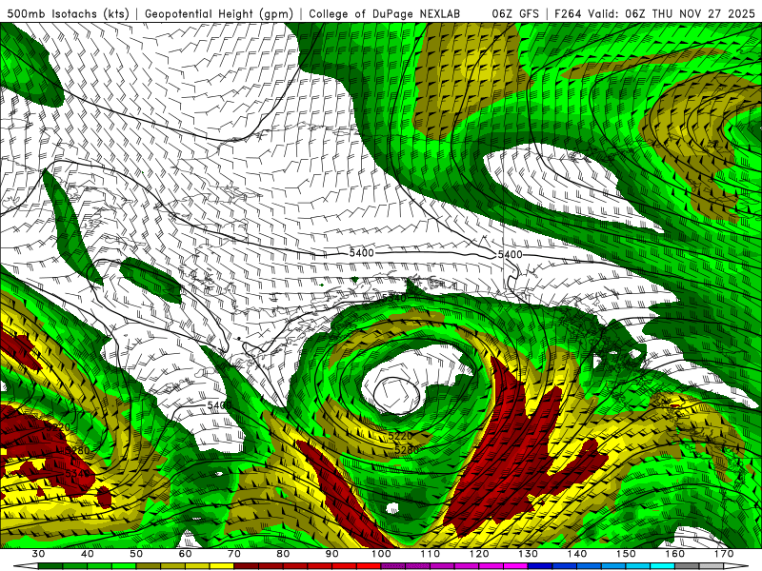The height and width of the screenshot is (571, 762).
Task: Click the color bar label "50"
Action: coord(136,554)
